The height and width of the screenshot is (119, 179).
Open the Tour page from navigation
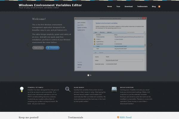coord(118,7)
